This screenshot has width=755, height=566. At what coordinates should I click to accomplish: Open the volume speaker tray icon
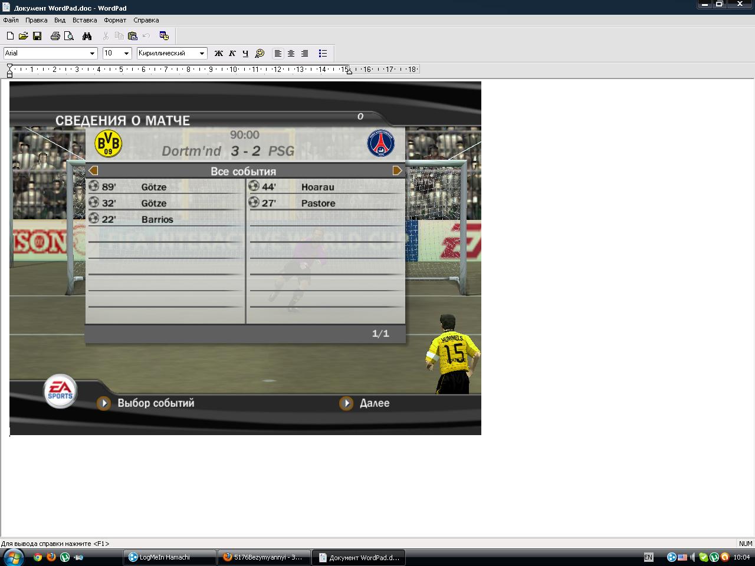coord(692,557)
